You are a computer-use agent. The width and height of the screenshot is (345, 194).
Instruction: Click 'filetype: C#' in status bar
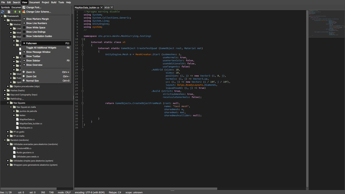[x=115, y=192]
